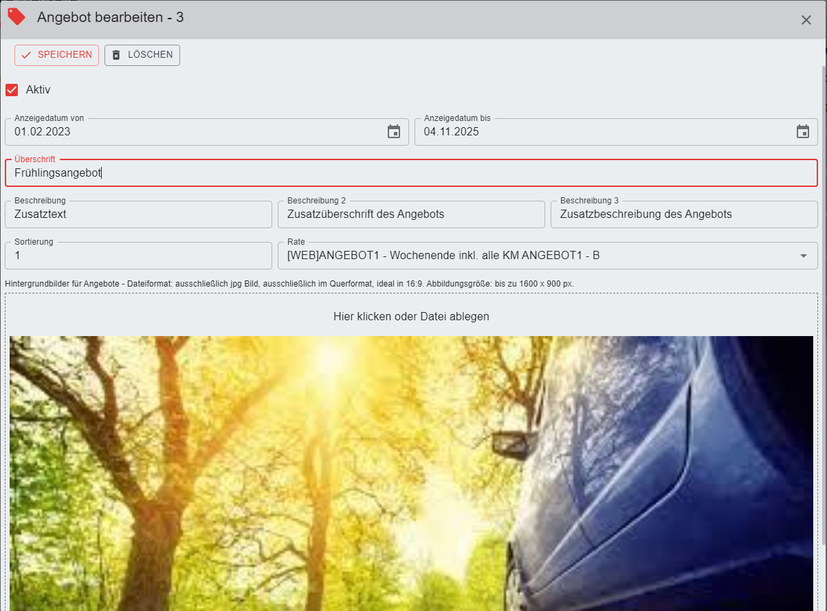The width and height of the screenshot is (827, 611).
Task: Click the red tag icon in title bar
Action: click(x=16, y=16)
